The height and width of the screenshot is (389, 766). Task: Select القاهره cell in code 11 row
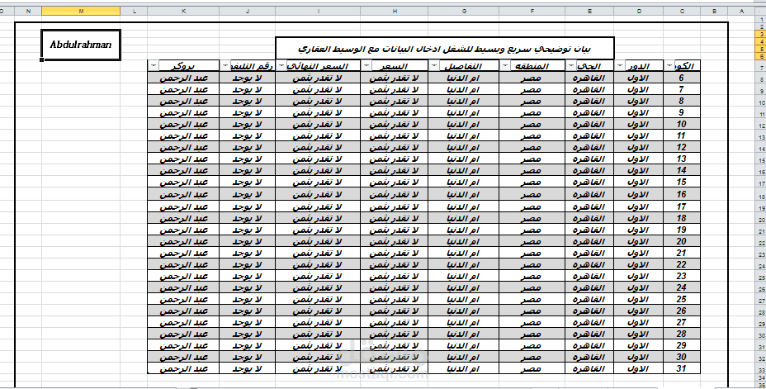click(589, 135)
